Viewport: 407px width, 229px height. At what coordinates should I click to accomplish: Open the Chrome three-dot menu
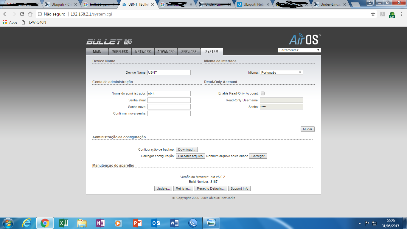(401, 14)
